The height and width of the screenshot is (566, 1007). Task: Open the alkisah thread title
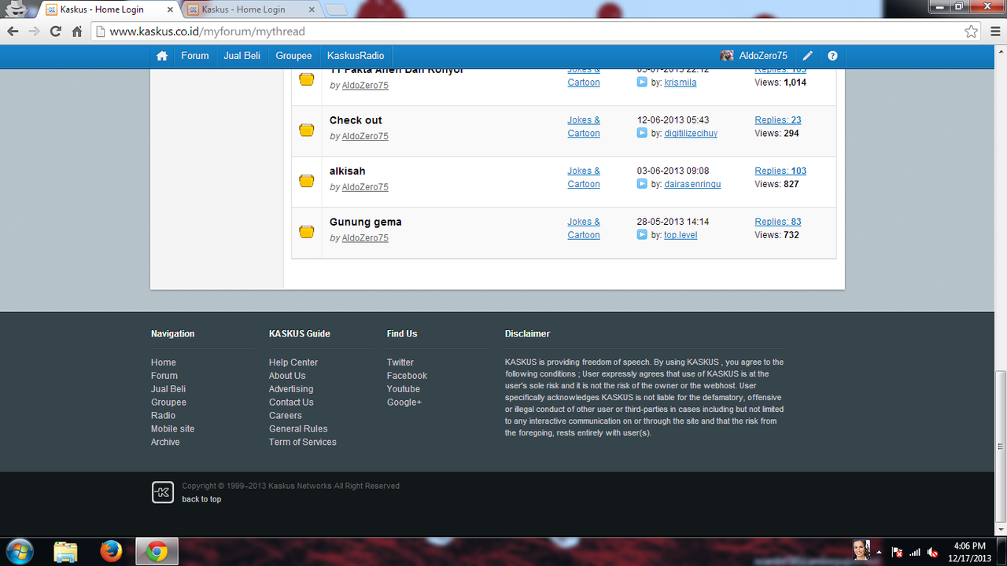point(348,171)
